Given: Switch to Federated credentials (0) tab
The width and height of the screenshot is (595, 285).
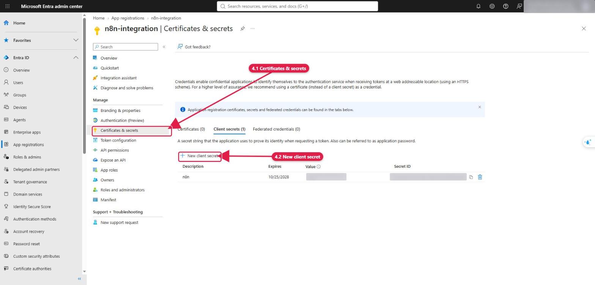Looking at the screenshot, I should coord(276,129).
